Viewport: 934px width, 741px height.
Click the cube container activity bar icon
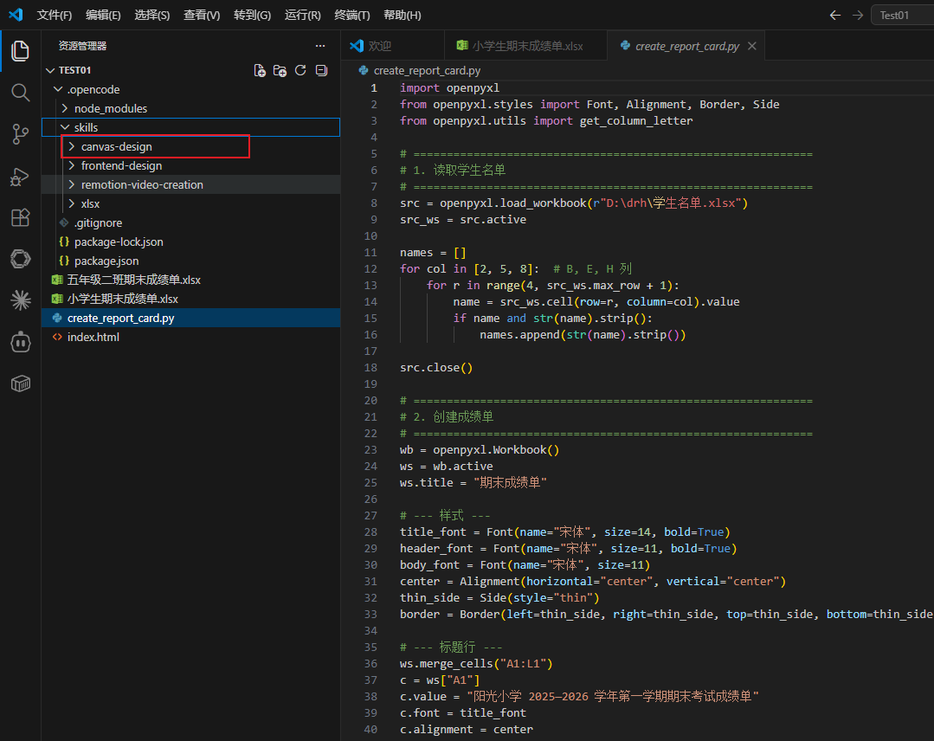[20, 383]
